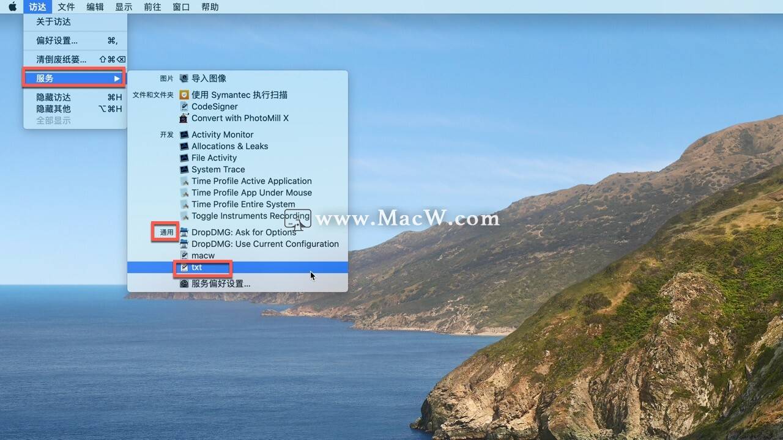
Task: Click the Convert with PhotoMill X icon
Action: pos(184,118)
